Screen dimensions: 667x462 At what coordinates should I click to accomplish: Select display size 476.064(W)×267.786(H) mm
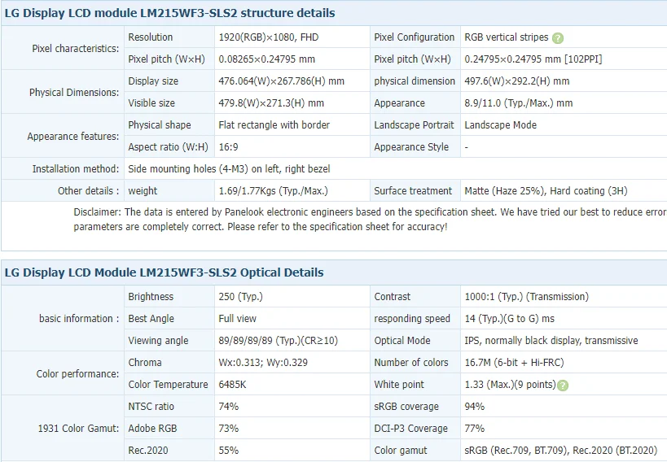pos(281,81)
